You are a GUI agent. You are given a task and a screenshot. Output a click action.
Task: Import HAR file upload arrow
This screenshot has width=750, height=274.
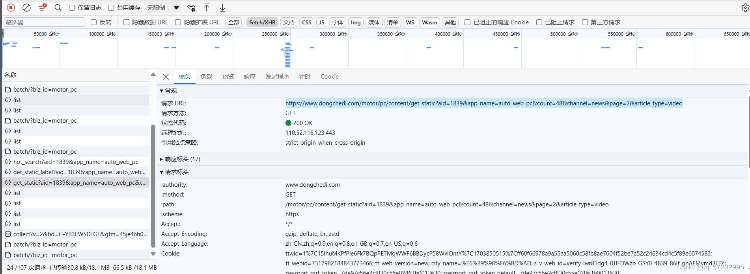tap(207, 7)
